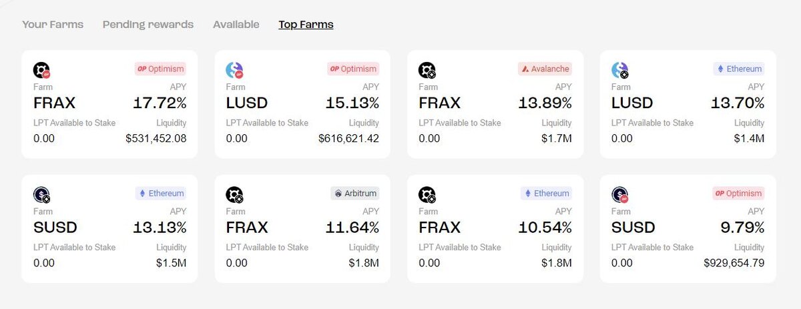Click the Ethereum badge on the SUSD farm
The height and width of the screenshot is (309, 801).
click(161, 194)
